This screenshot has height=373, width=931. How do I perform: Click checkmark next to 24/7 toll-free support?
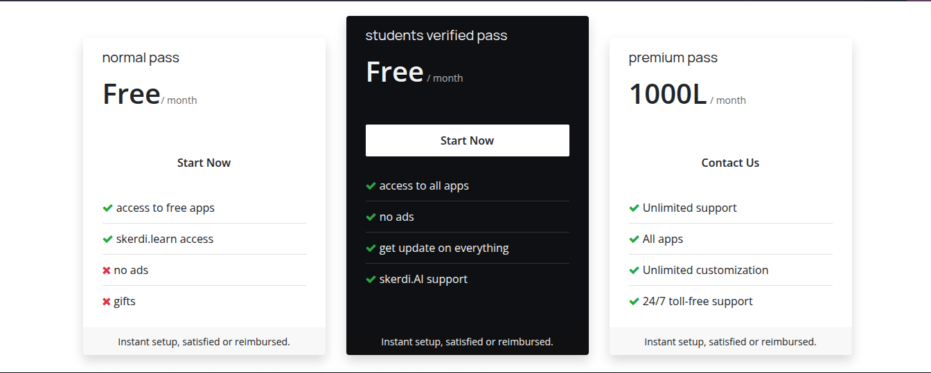pyautogui.click(x=634, y=302)
